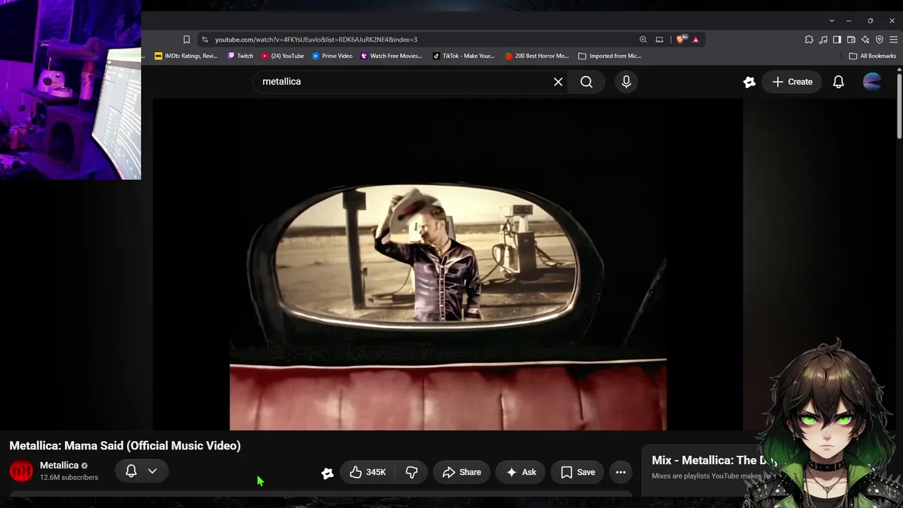
Task: Open the Twitch bookmark
Action: [241, 56]
